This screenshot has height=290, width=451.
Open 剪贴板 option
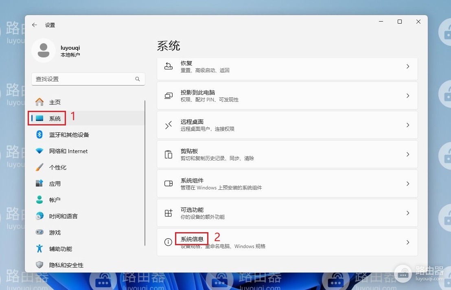click(x=287, y=154)
